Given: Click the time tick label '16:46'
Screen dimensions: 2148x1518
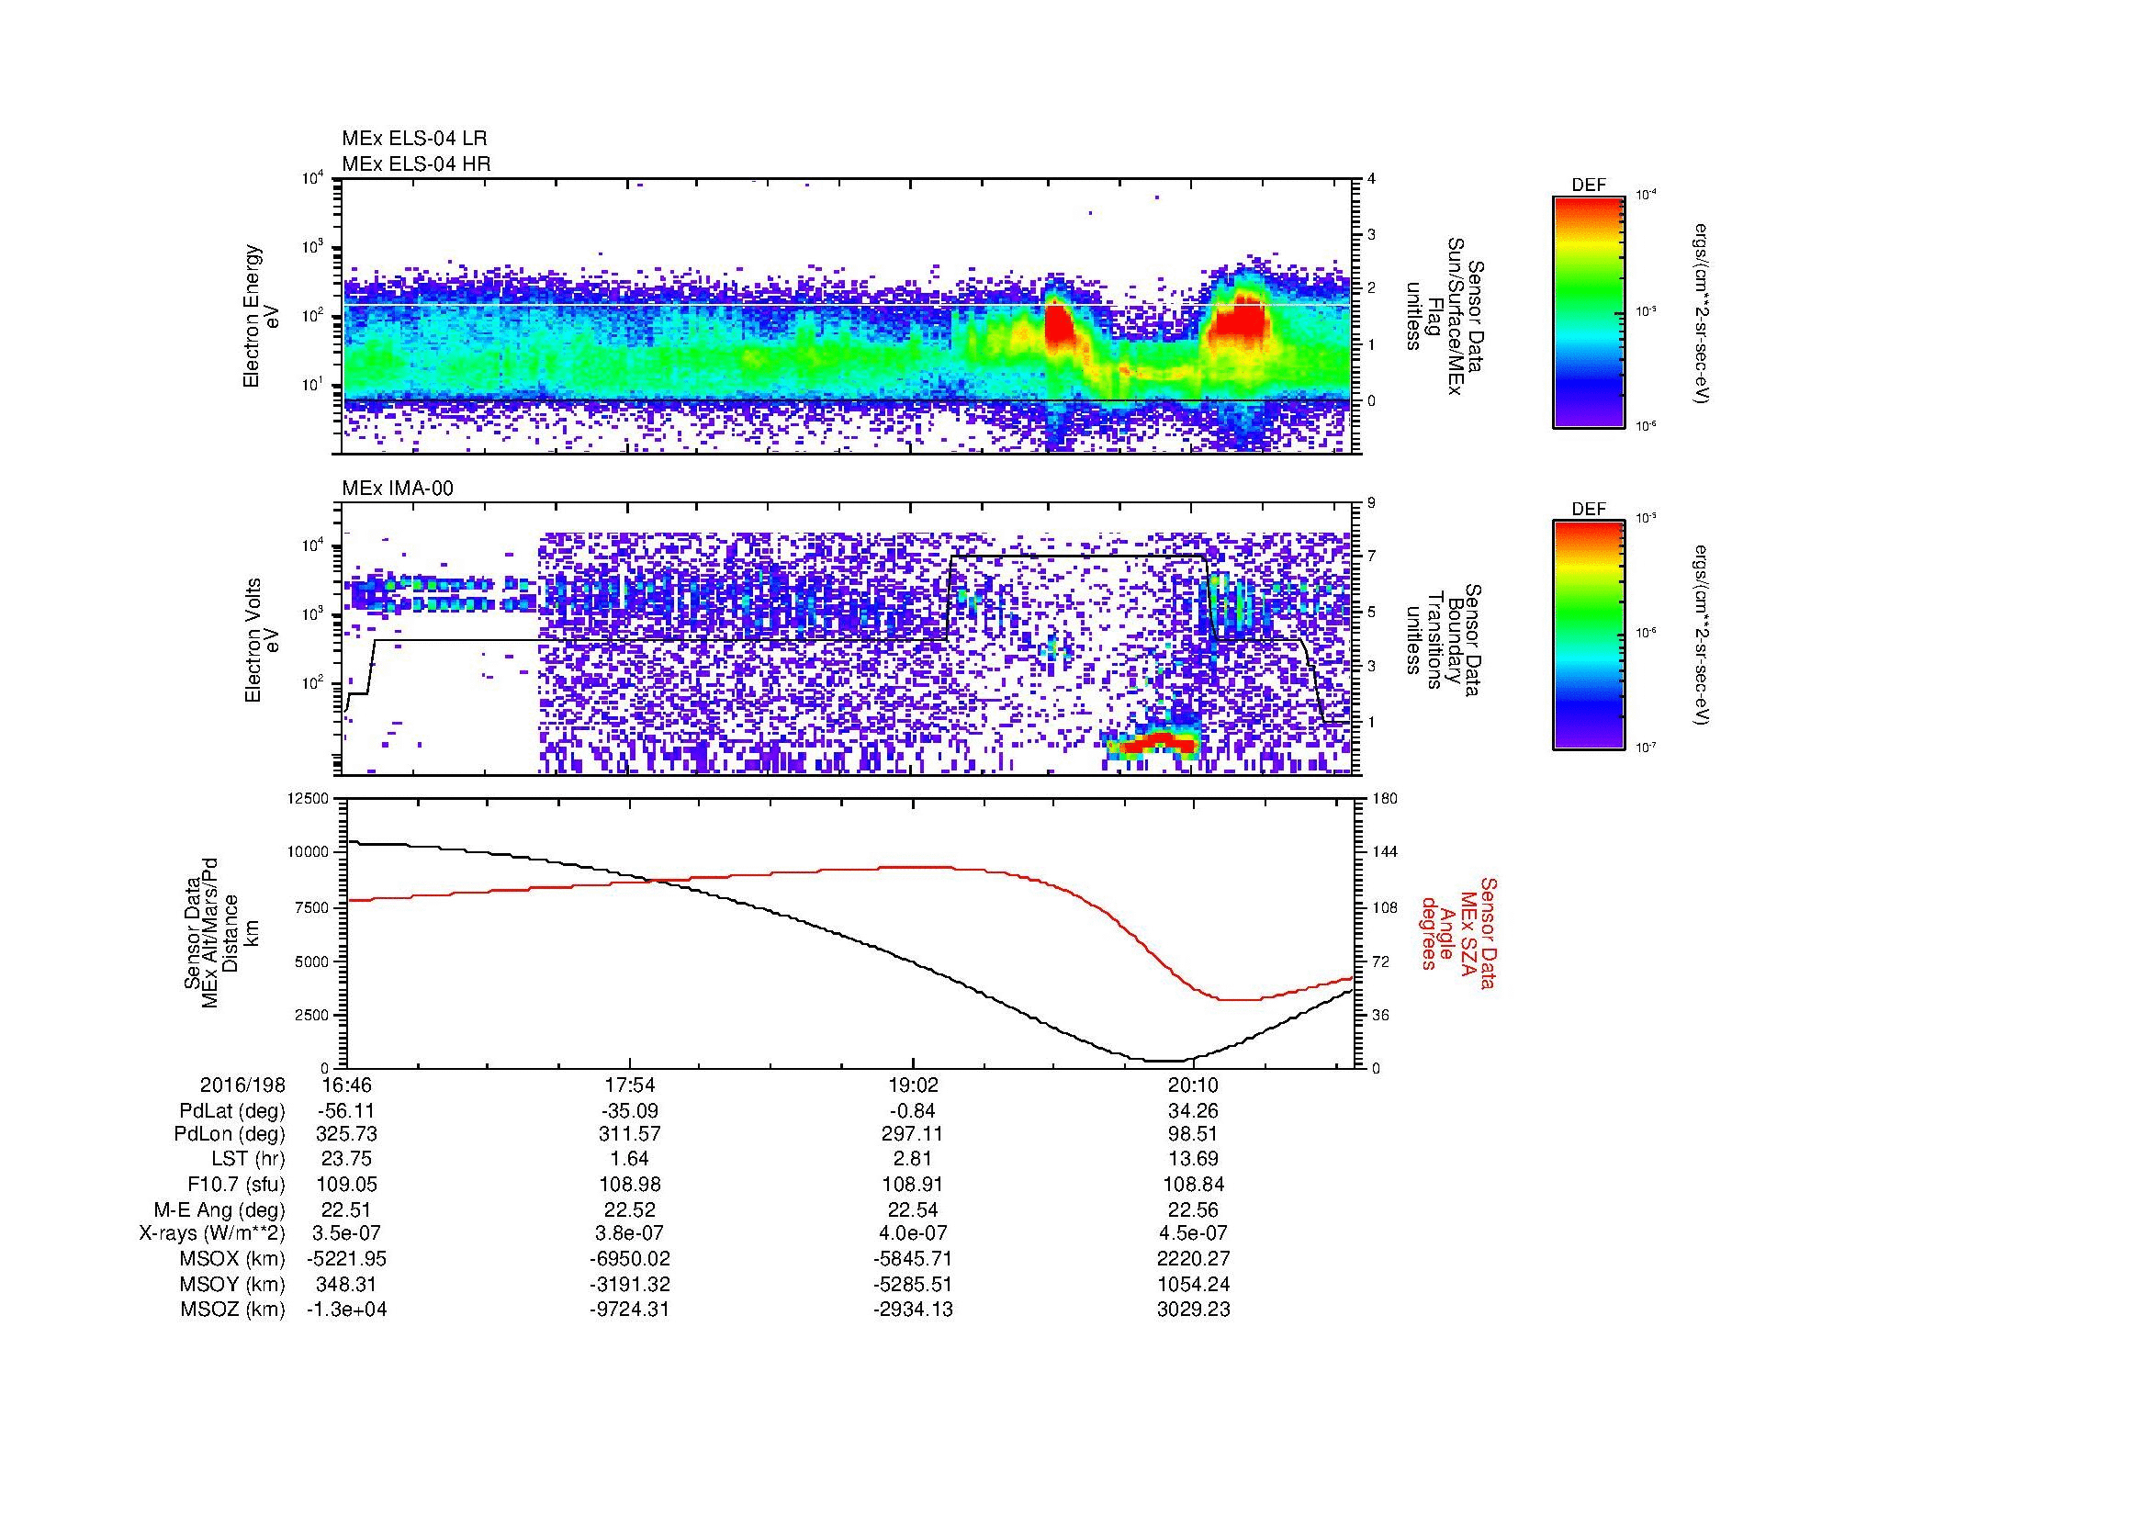Looking at the screenshot, I should coord(347,1085).
